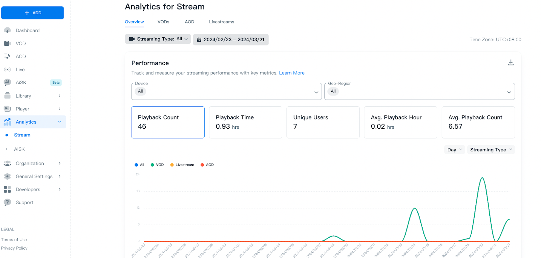
Task: Switch to the VODs tab
Action: point(163,22)
